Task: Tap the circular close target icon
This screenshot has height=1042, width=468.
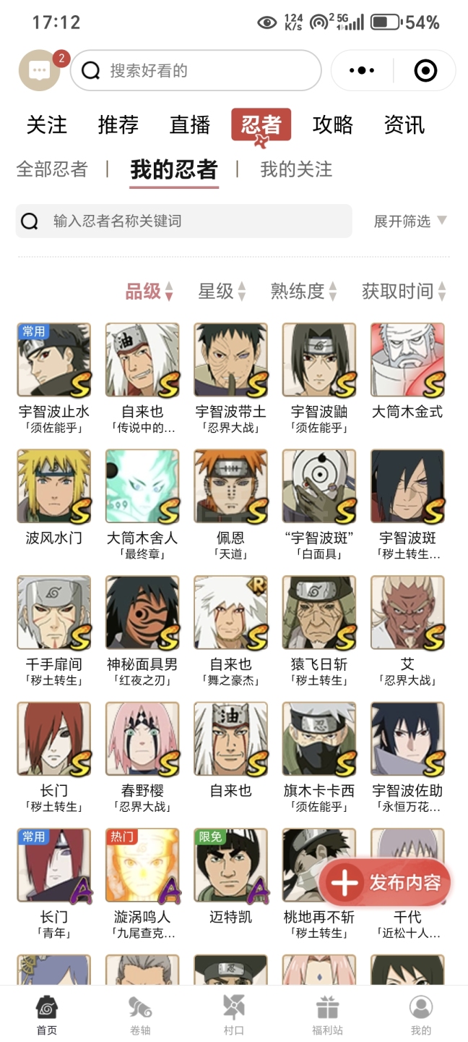Action: coord(425,71)
